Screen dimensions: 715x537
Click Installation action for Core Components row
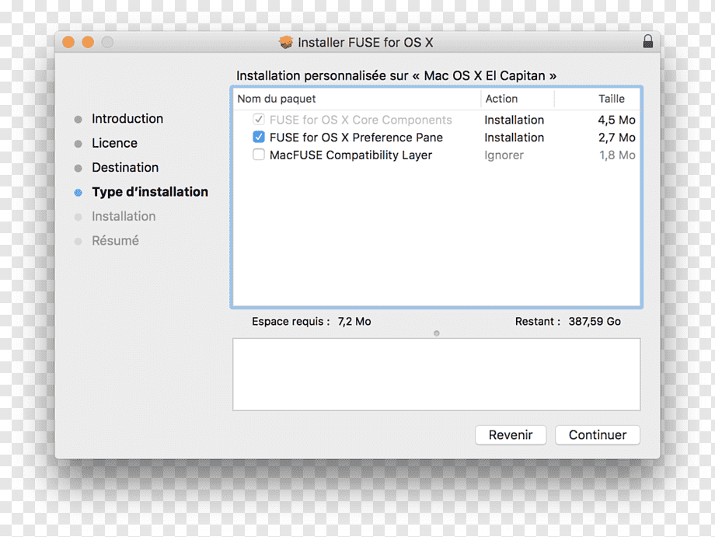coord(514,120)
